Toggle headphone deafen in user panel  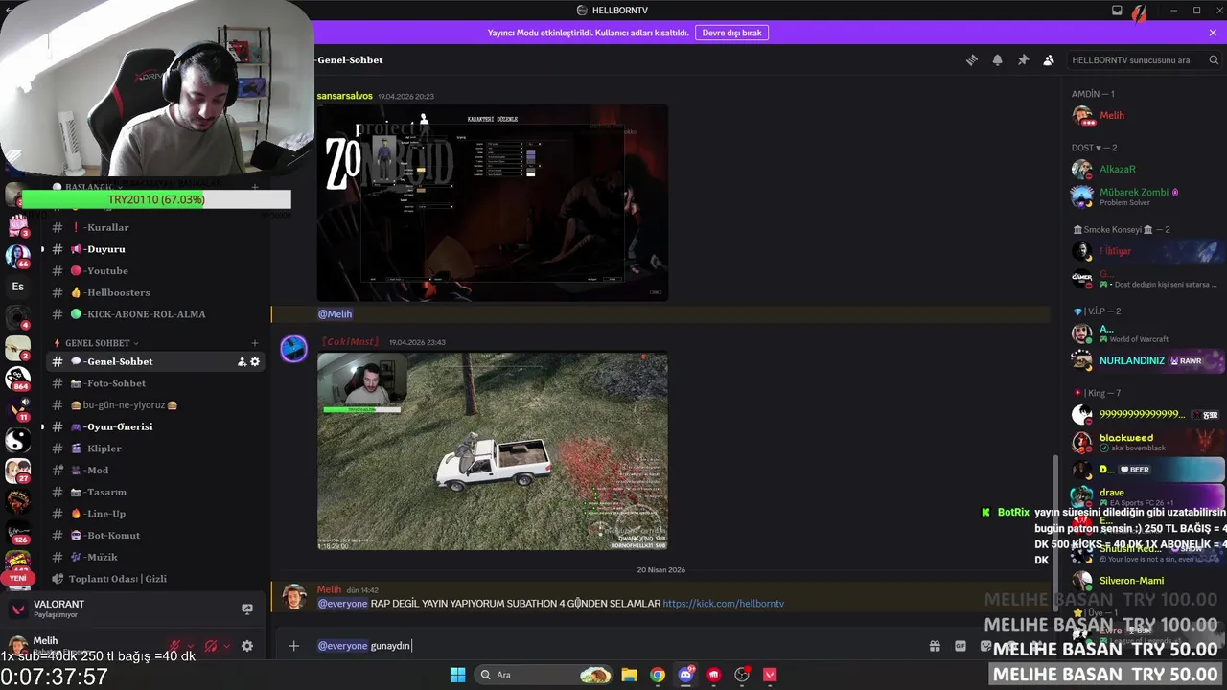coord(211,646)
